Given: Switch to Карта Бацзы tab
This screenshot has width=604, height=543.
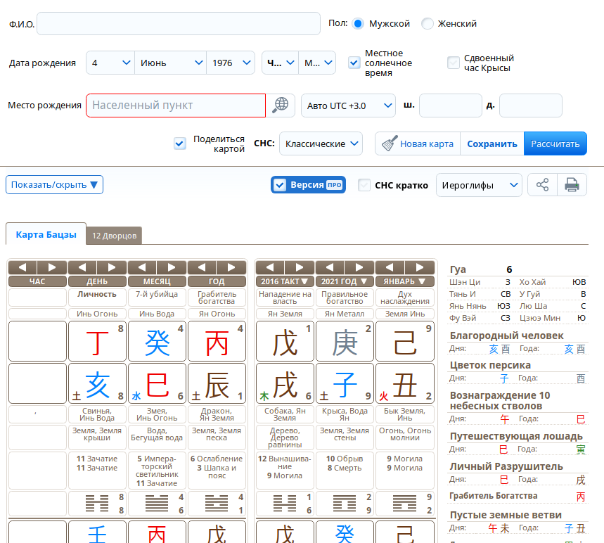Looking at the screenshot, I should pos(46,234).
